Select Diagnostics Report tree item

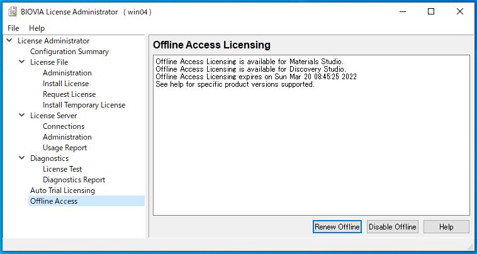click(x=74, y=180)
